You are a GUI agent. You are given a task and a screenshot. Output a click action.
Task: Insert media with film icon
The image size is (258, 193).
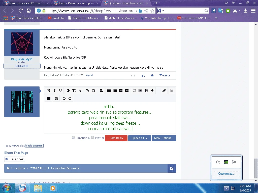pos(146,90)
